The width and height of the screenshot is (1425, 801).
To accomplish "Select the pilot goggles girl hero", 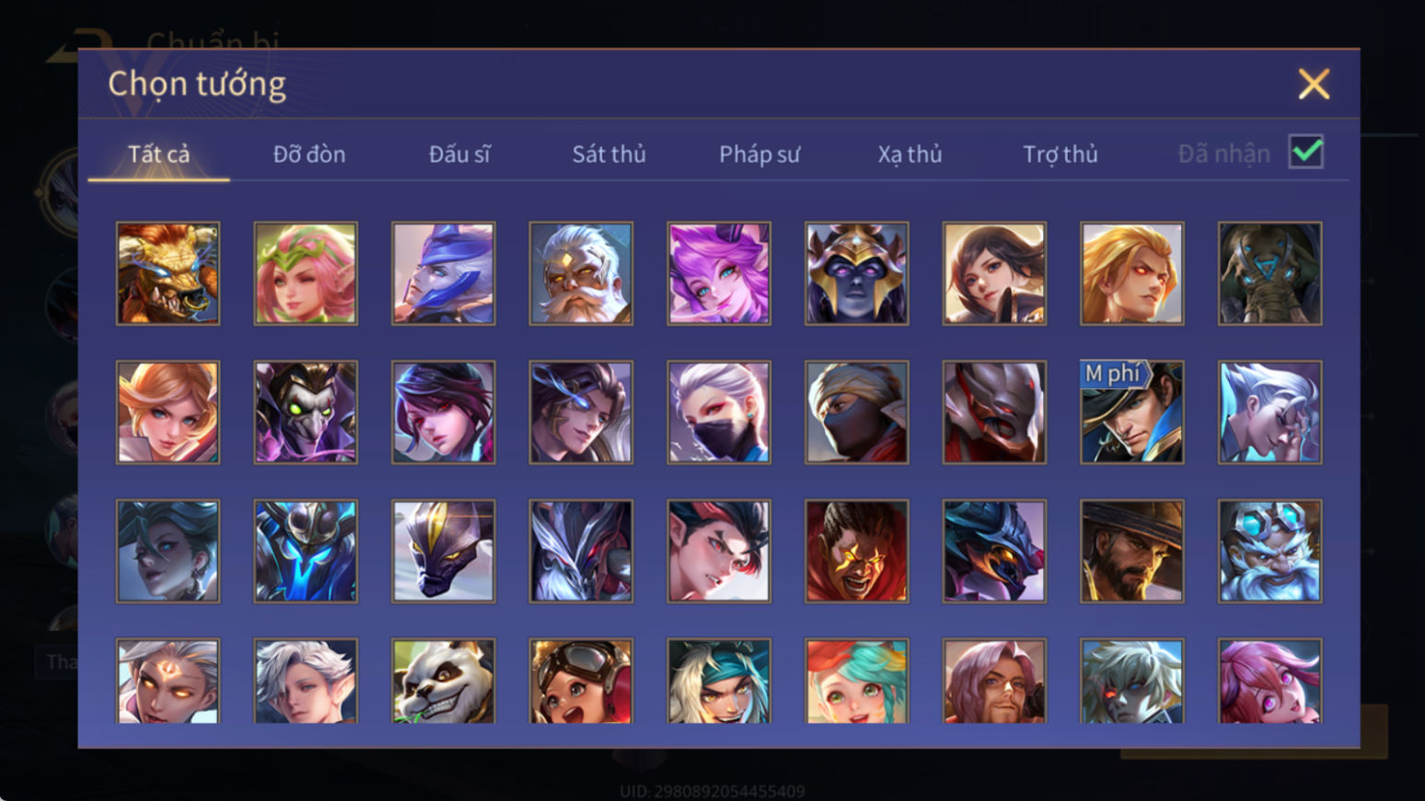I will [x=581, y=681].
